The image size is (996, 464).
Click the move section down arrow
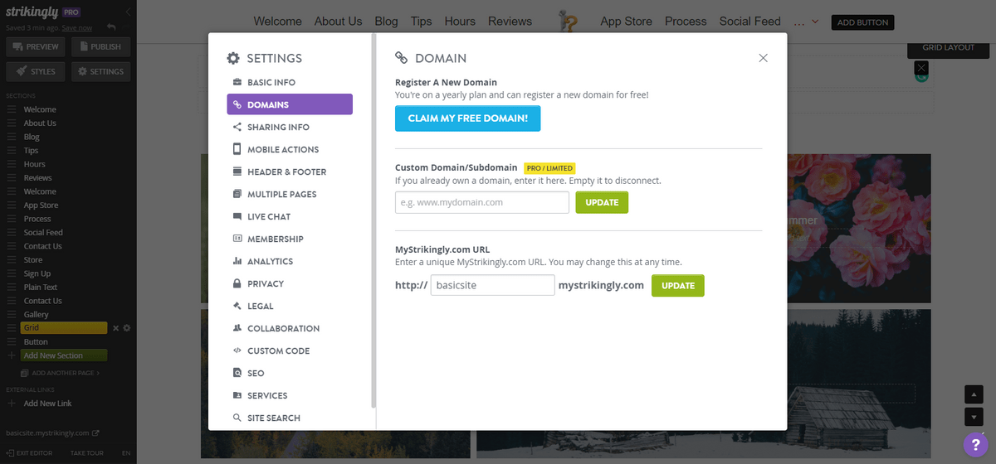(x=974, y=416)
